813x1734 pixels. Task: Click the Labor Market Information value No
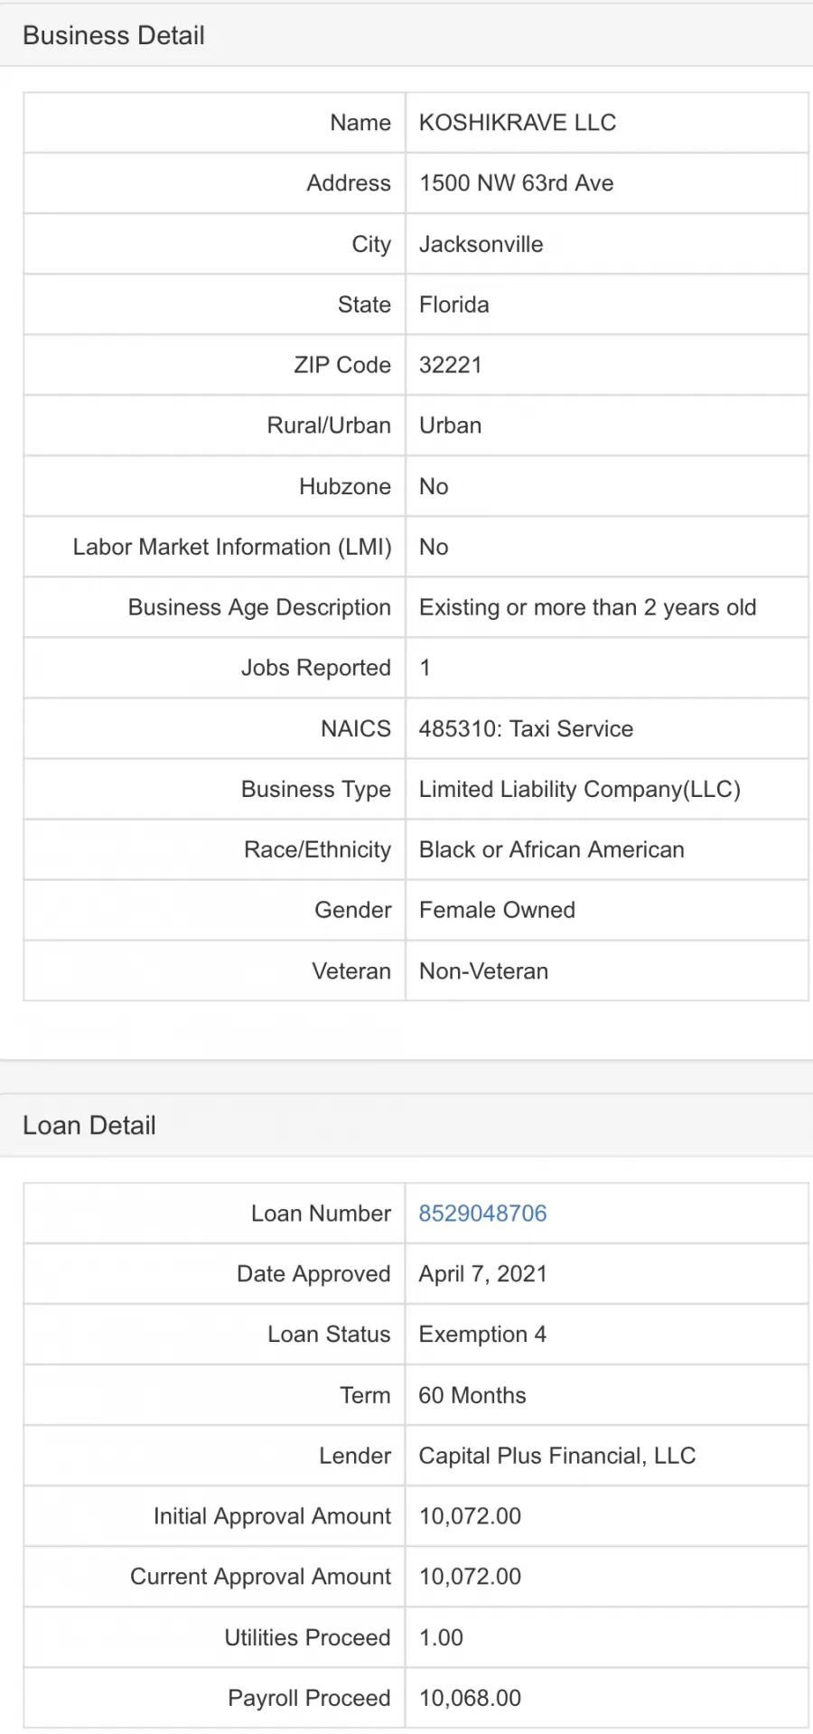tap(434, 547)
